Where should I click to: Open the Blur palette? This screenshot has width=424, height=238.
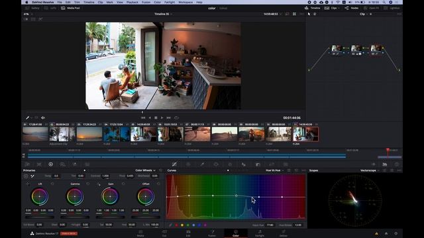(x=258, y=164)
